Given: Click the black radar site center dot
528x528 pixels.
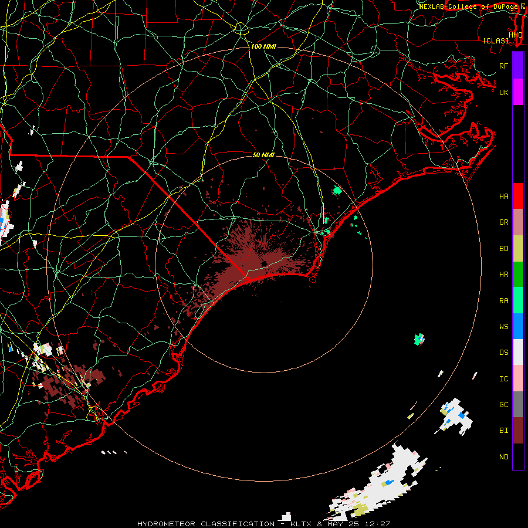Looking at the screenshot, I should click(x=265, y=263).
